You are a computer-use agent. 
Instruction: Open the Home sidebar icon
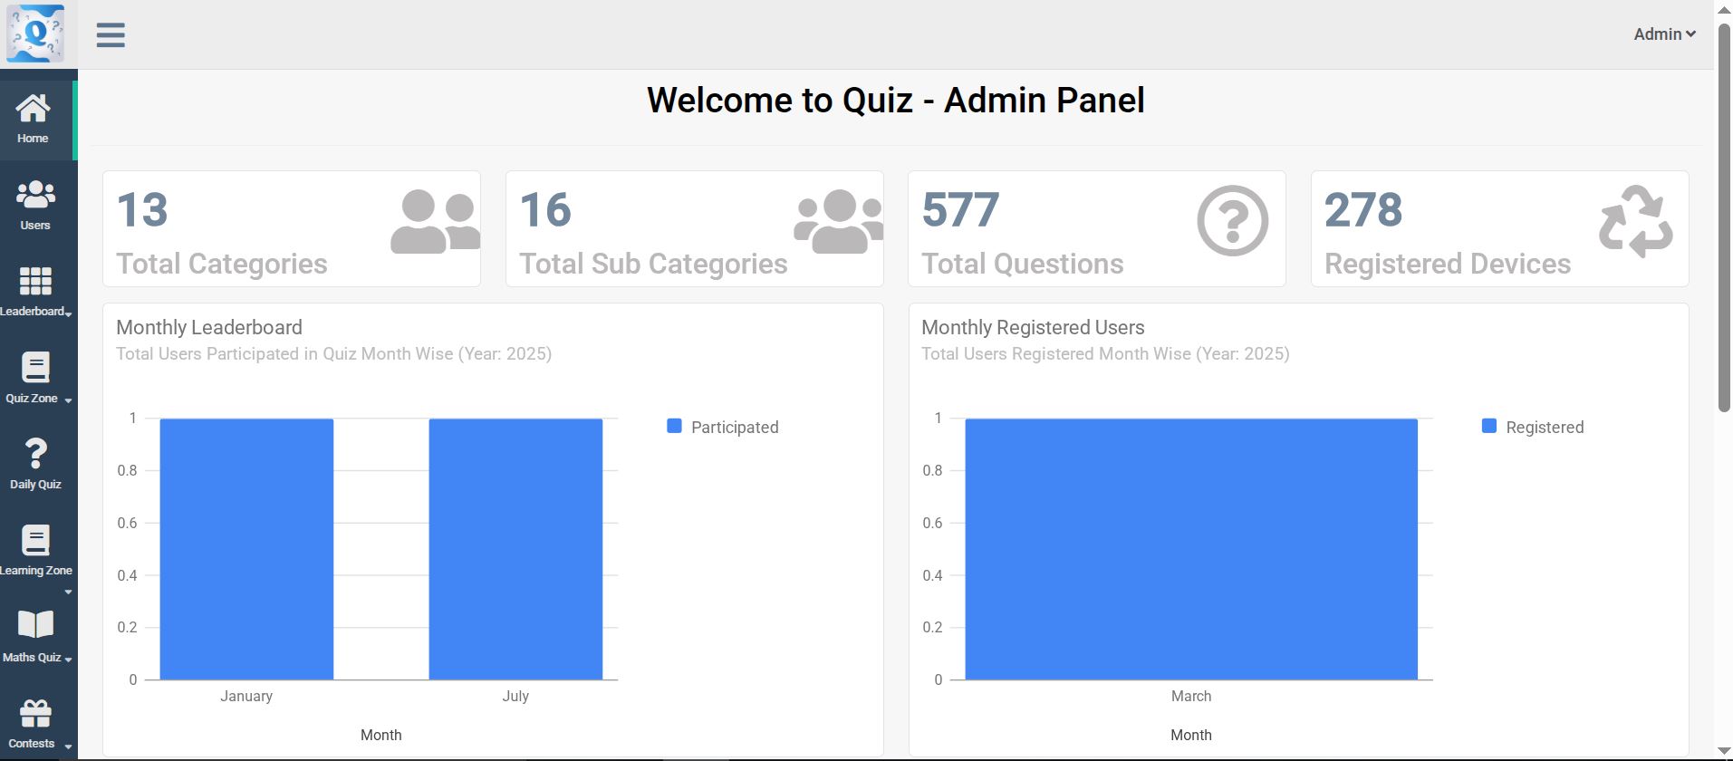click(34, 119)
